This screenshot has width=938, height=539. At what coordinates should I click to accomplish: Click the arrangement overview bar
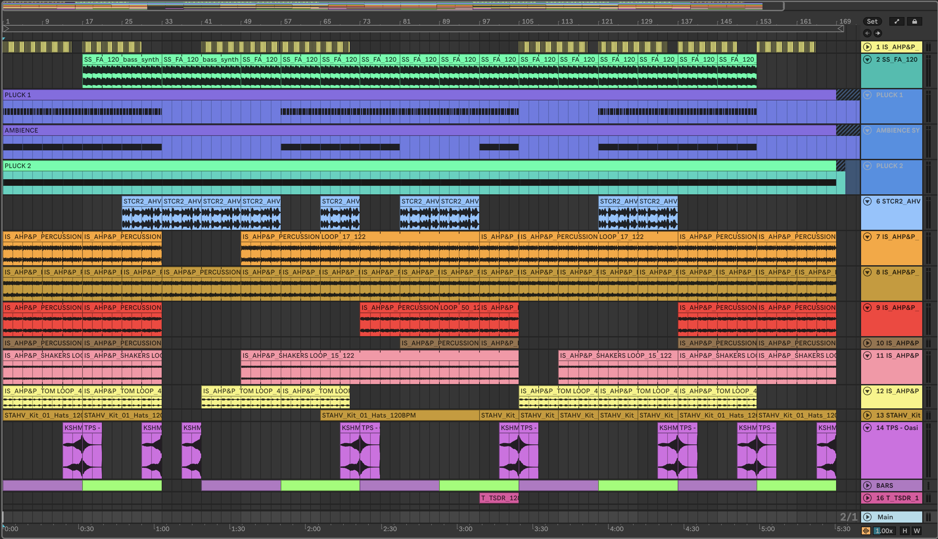click(x=393, y=6)
